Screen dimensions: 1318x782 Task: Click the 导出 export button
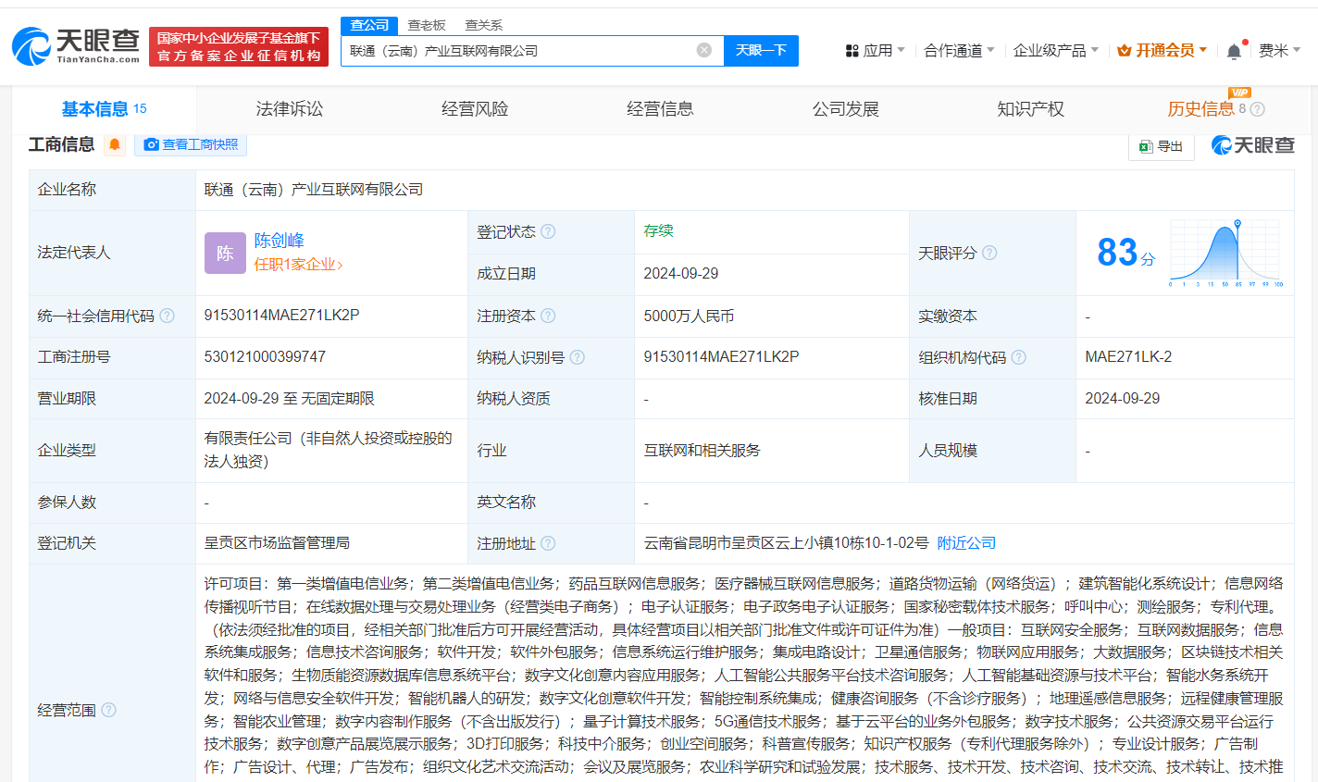click(1162, 146)
